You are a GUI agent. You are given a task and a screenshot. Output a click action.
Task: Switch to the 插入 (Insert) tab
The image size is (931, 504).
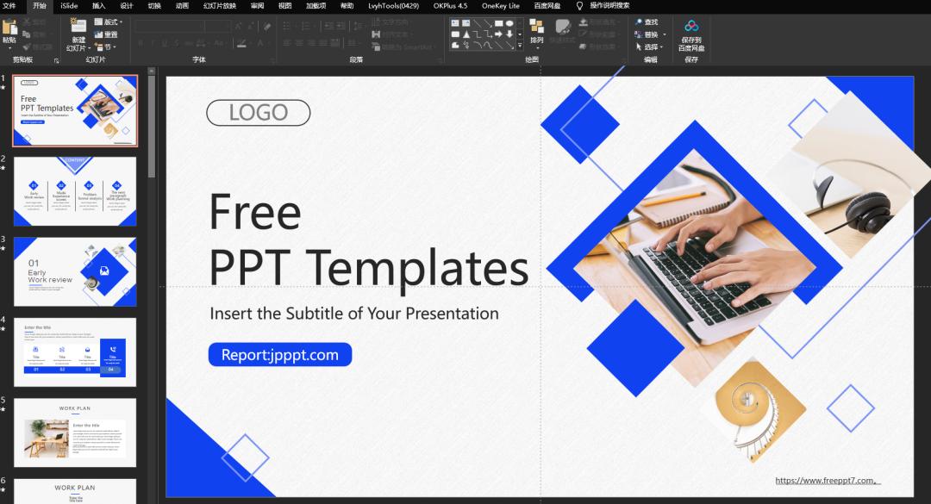(x=99, y=5)
